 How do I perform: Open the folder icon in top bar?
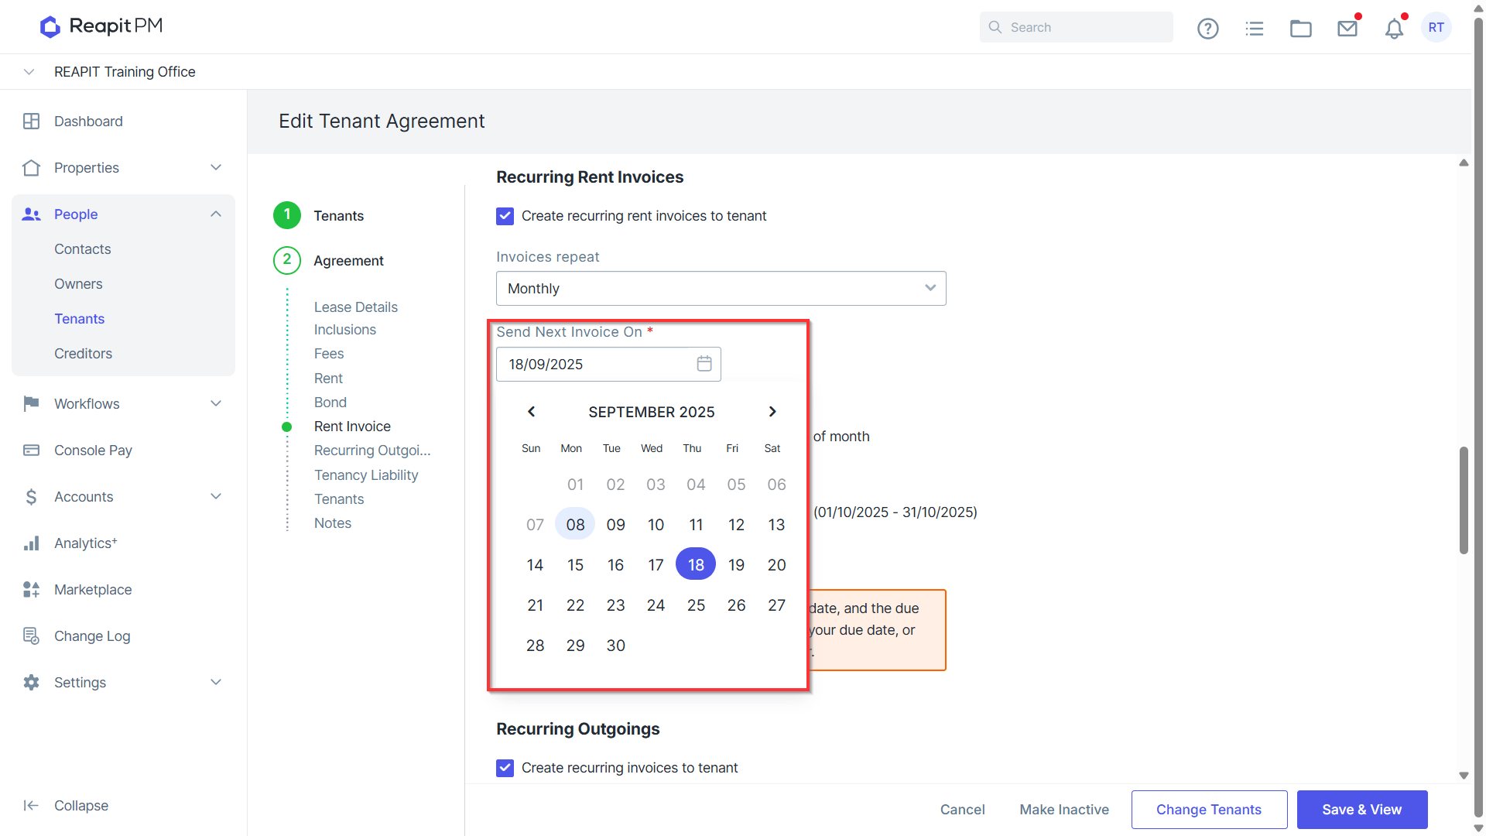[1301, 28]
